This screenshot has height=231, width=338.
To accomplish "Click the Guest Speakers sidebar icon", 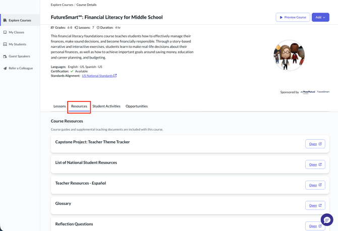I will 5,56.
